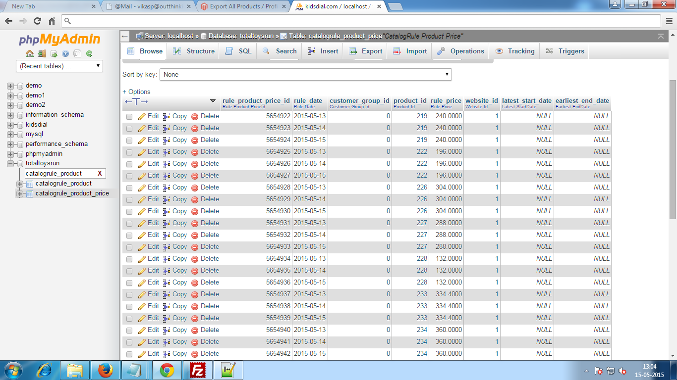Clear the table filter with red X
This screenshot has width=677, height=380.
(x=100, y=174)
